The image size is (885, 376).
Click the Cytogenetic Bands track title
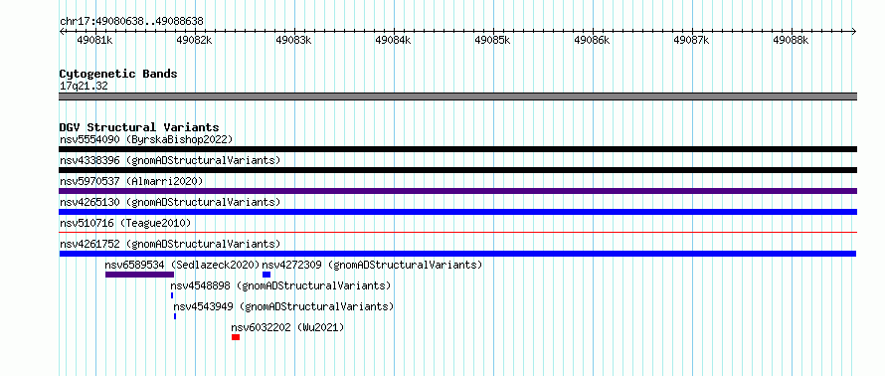pyautogui.click(x=118, y=74)
